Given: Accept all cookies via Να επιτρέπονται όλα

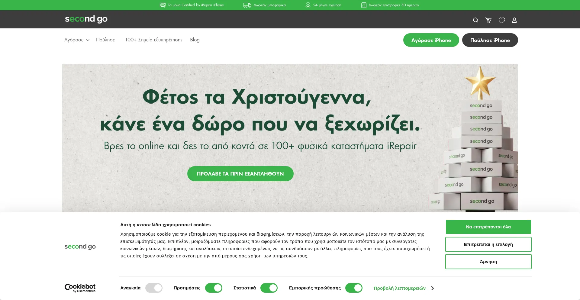Looking at the screenshot, I should coord(488,227).
